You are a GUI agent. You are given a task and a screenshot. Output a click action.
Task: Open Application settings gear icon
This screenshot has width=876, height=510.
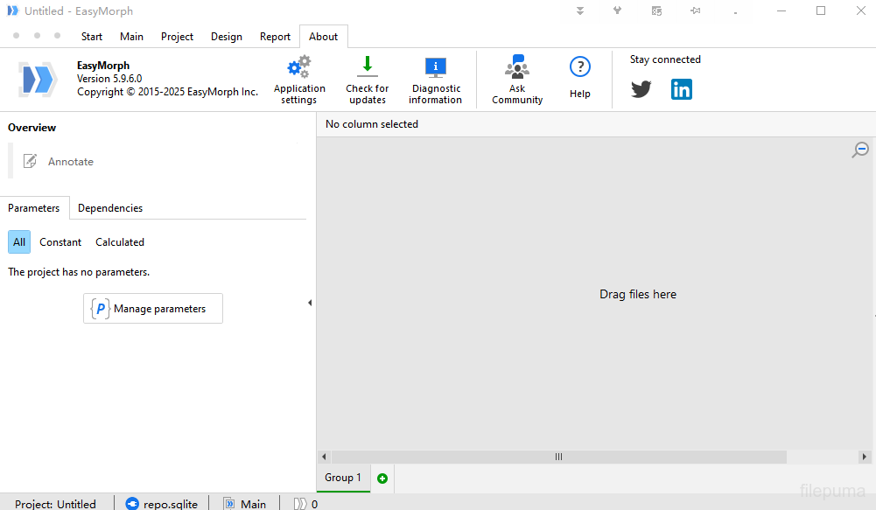point(299,68)
